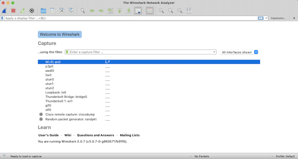Open All interfaces shown dropdown
Image resolution: width=298 pixels, height=159 pixels.
239,52
